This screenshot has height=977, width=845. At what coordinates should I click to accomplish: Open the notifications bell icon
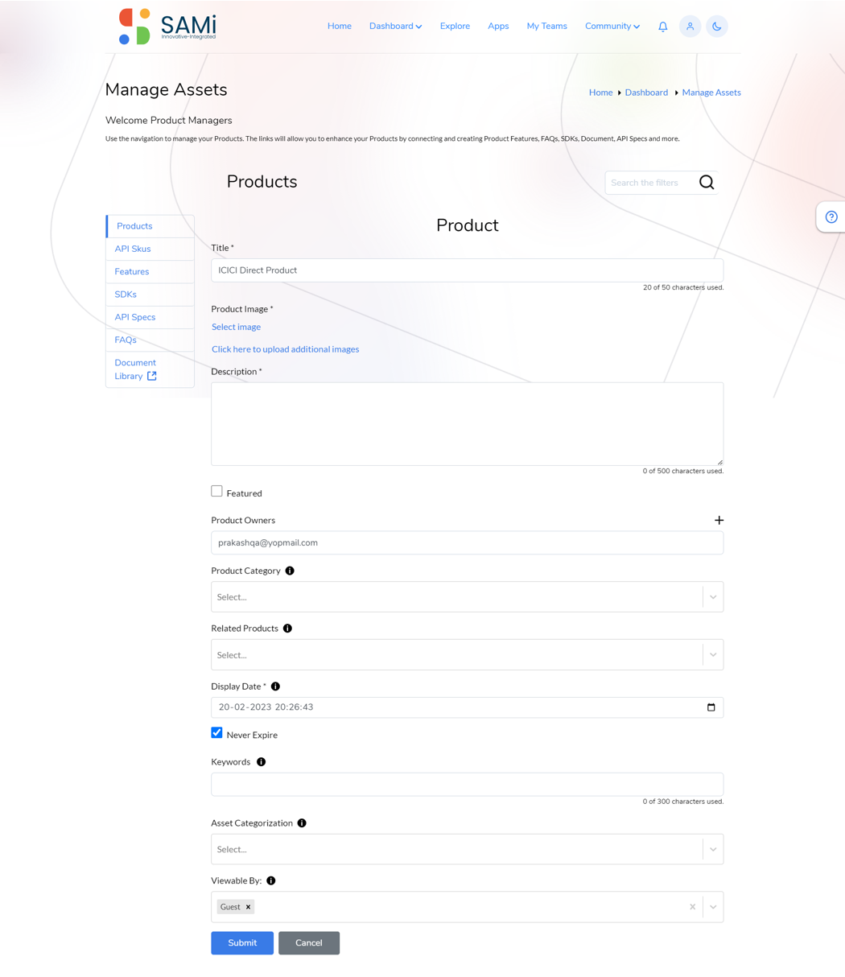point(662,27)
